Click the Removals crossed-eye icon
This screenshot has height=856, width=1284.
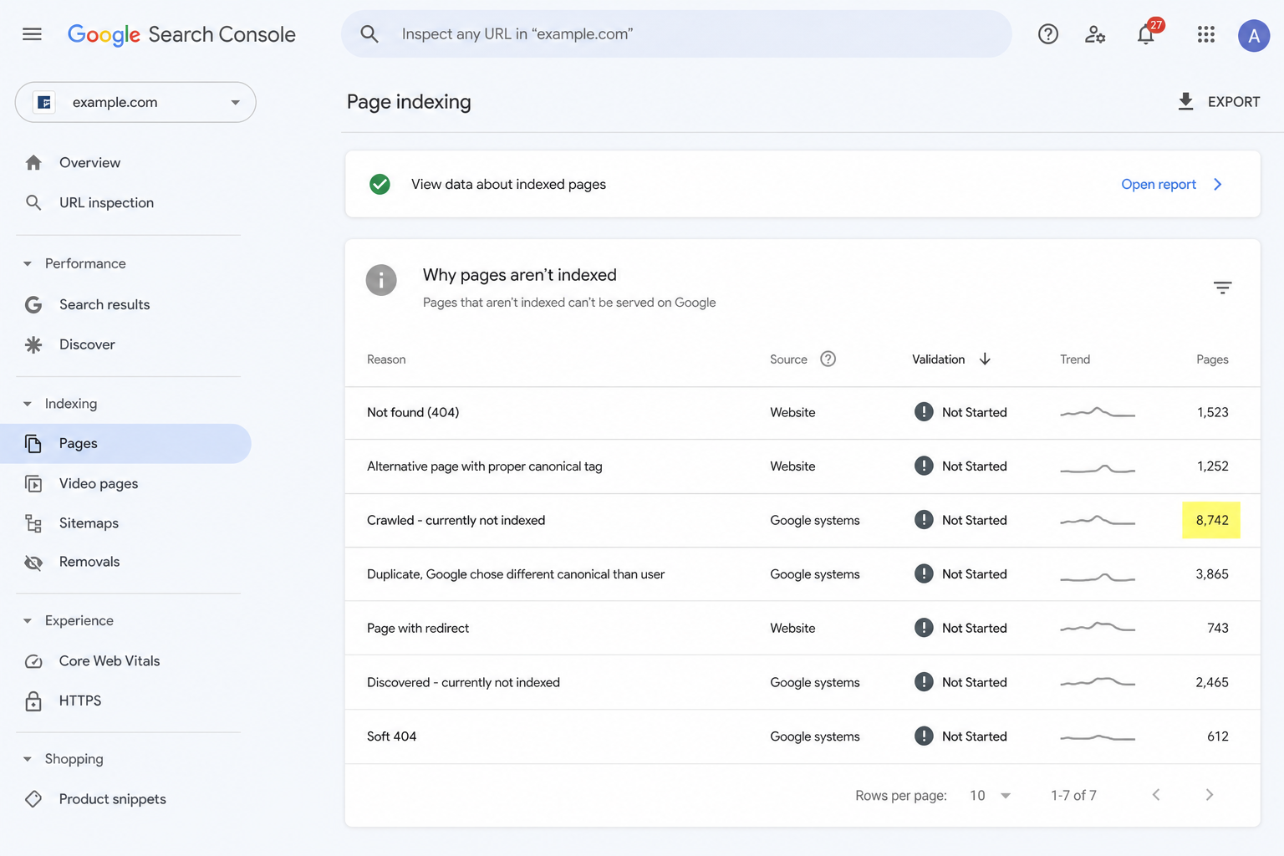(x=33, y=562)
